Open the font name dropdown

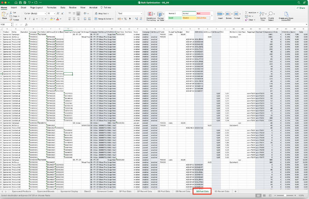click(x=44, y=14)
